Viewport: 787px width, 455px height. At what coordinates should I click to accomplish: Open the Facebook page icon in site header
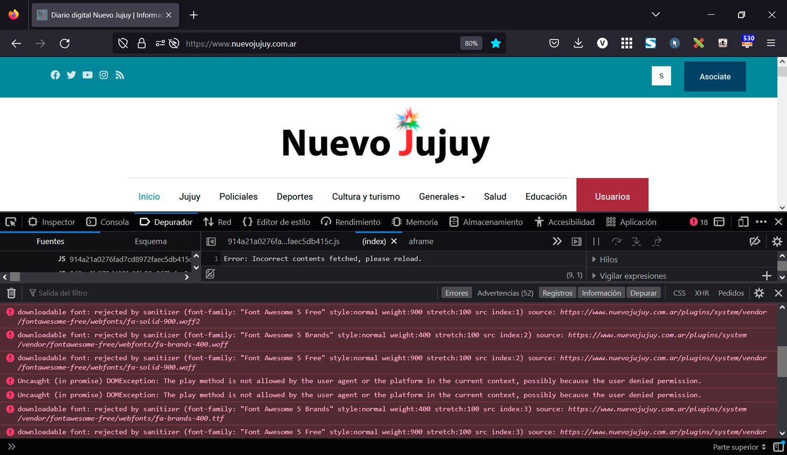pyautogui.click(x=55, y=75)
